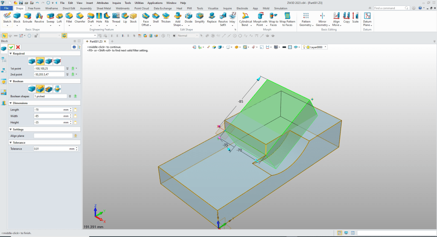The image size is (437, 237).
Task: Toggle the lock beside the Height field
Action: (x=75, y=122)
